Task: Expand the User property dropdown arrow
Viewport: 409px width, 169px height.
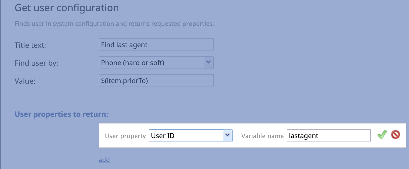Action: (228, 135)
